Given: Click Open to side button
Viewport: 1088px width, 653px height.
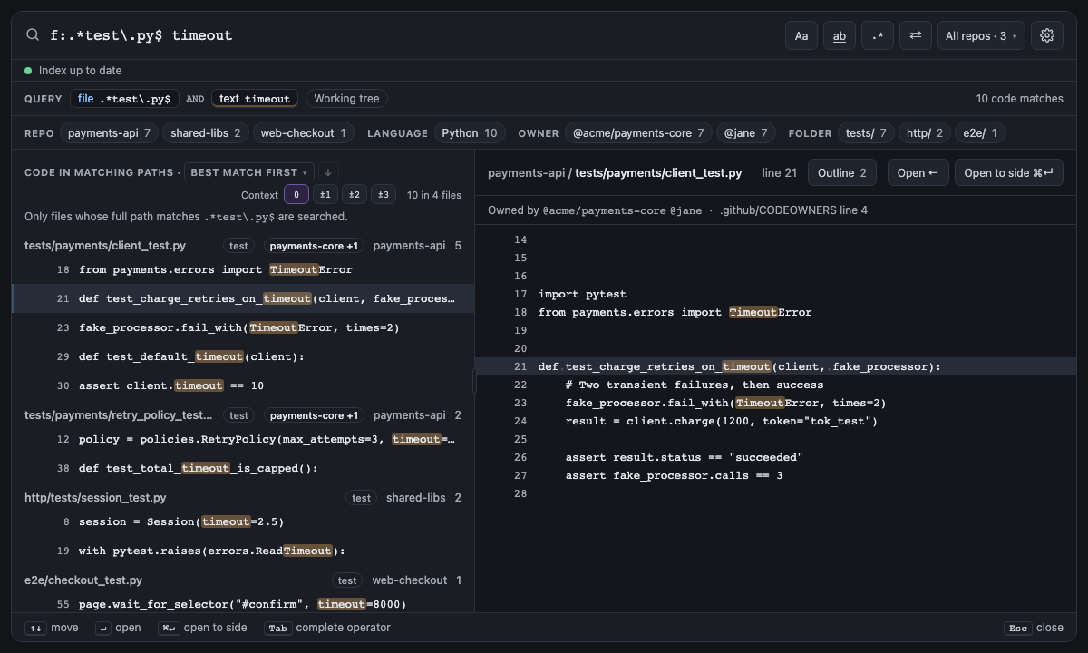Looking at the screenshot, I should (1008, 173).
